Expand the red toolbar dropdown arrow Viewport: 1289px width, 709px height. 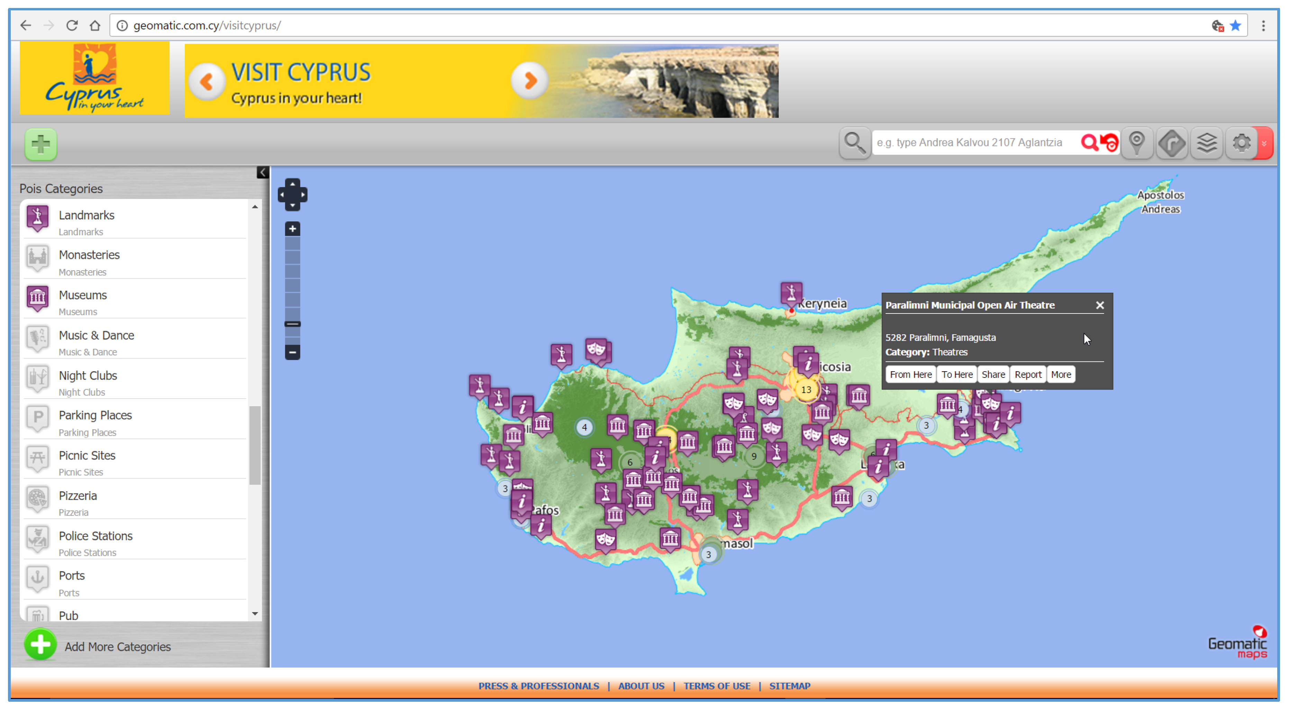1264,143
